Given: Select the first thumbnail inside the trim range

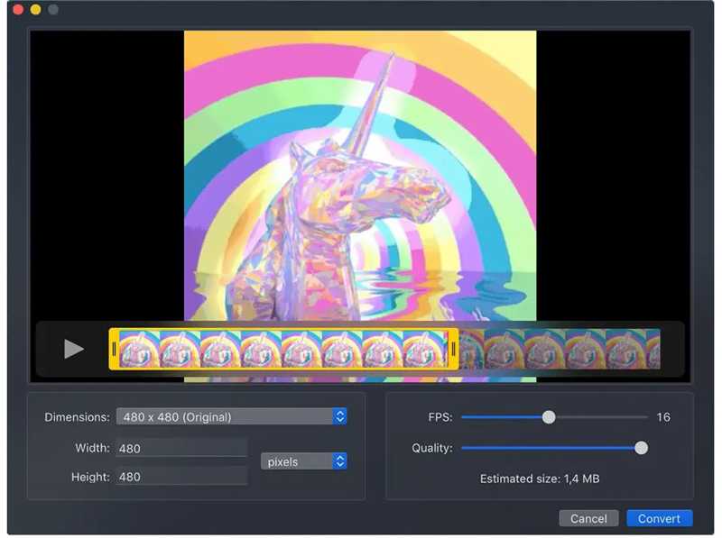Looking at the screenshot, I should 139,349.
